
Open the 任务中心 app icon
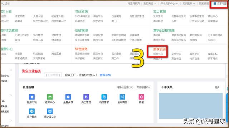coord(50,97)
